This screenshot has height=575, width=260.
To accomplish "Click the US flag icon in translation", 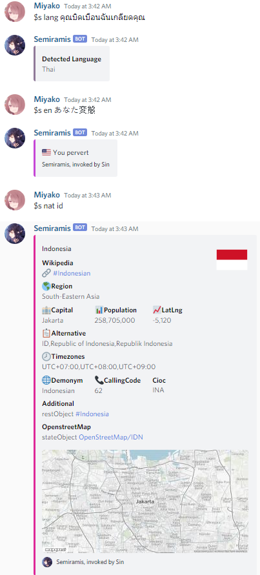I will coord(46,152).
